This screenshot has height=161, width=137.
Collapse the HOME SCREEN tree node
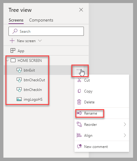7,60
